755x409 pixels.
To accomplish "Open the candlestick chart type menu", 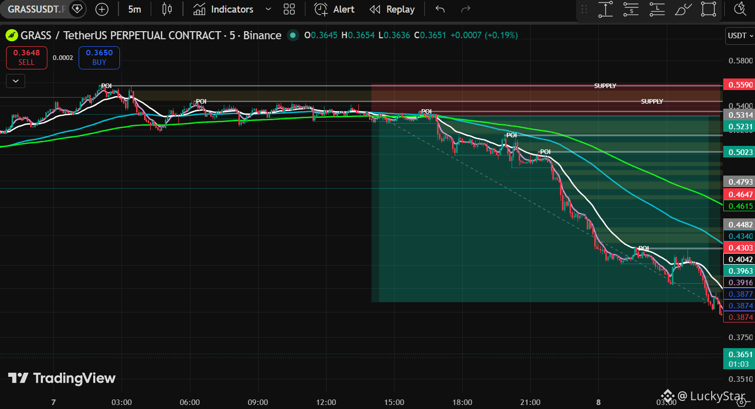I will click(x=167, y=9).
